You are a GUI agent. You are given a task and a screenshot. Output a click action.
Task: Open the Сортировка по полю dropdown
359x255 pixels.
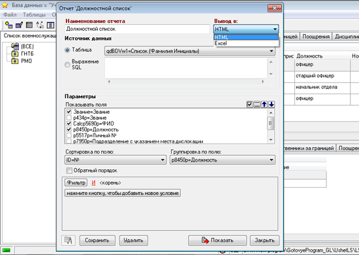click(116, 160)
